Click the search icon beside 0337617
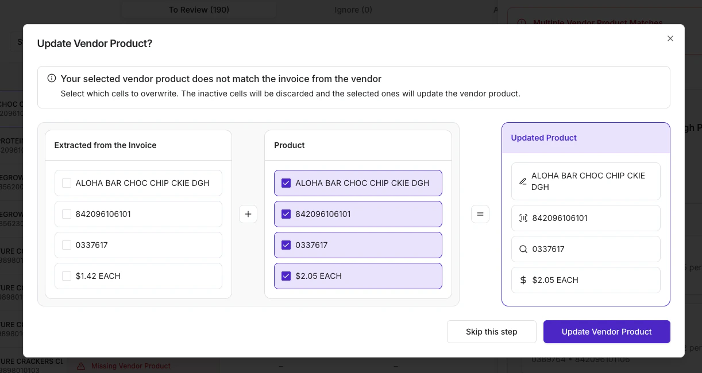The width and height of the screenshot is (702, 373). pos(523,249)
